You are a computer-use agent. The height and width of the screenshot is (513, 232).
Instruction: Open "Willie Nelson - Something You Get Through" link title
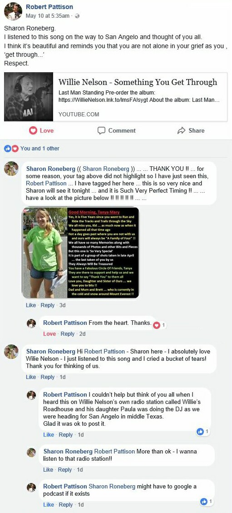138,82
